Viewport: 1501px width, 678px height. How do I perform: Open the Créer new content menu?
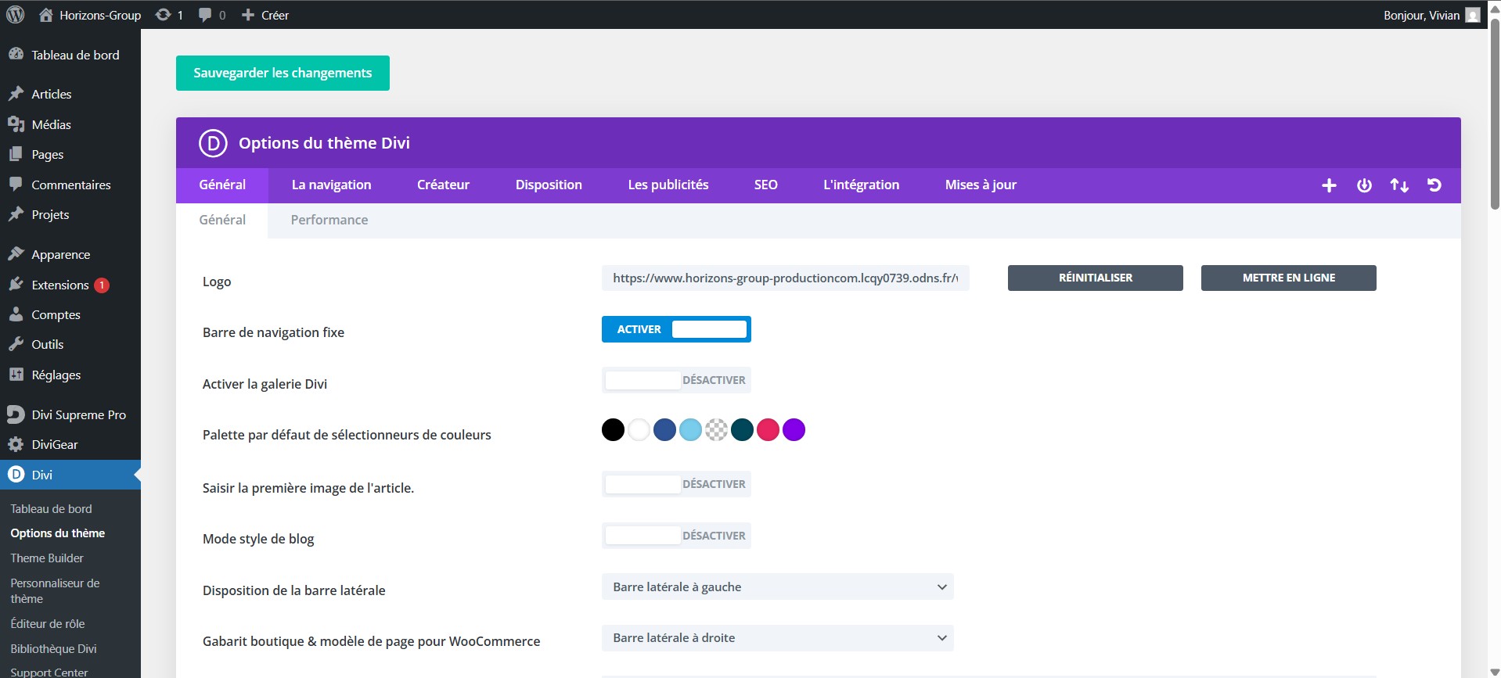coord(266,15)
